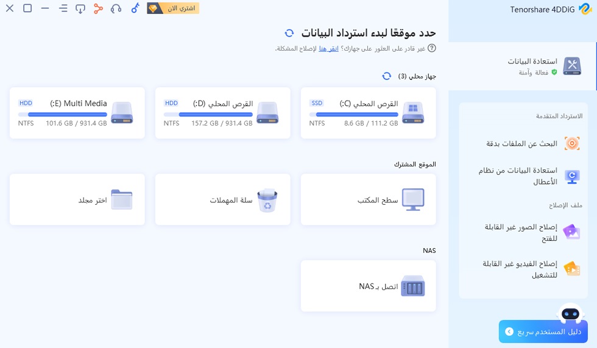Click the HDD badge on drive E:
The width and height of the screenshot is (597, 348).
click(x=26, y=103)
